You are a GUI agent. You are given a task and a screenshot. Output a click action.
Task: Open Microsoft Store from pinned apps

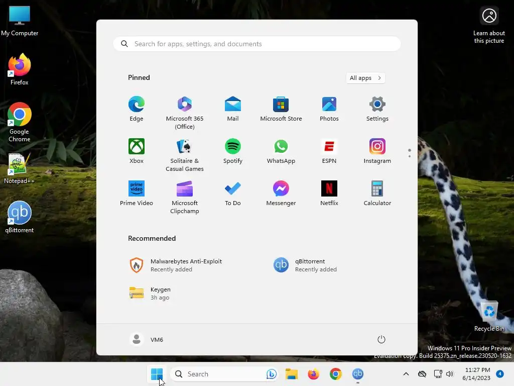tap(281, 109)
